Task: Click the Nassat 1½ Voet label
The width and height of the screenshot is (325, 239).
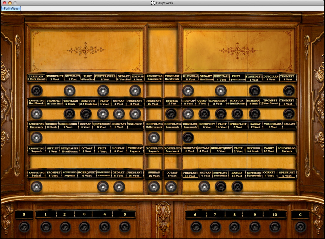Action: [x=255, y=125]
